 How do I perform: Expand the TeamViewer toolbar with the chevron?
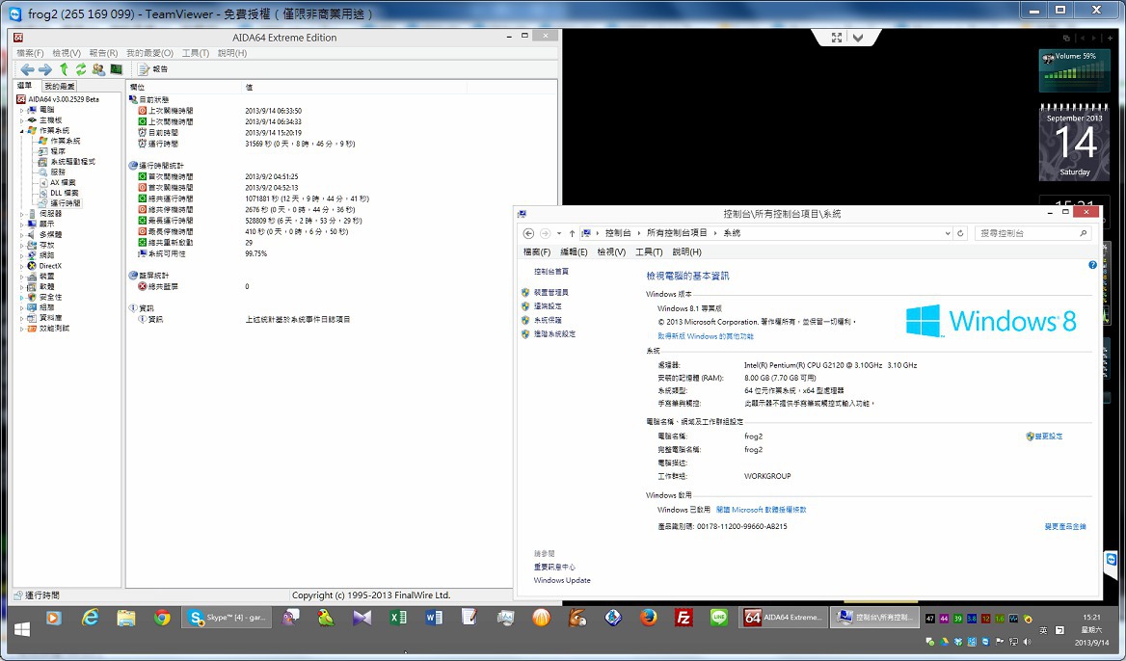pyautogui.click(x=857, y=38)
